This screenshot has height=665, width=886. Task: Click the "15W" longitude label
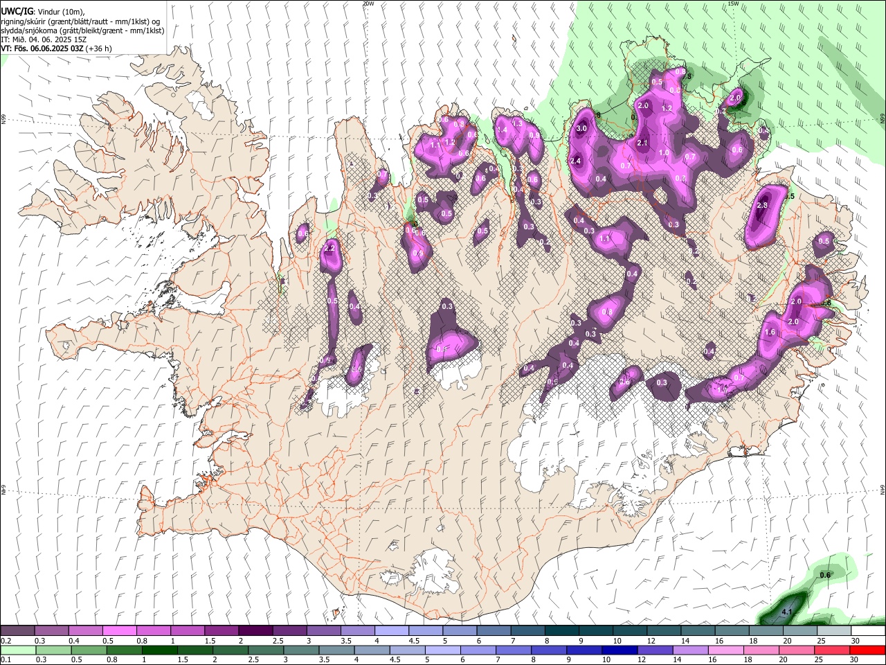click(733, 3)
